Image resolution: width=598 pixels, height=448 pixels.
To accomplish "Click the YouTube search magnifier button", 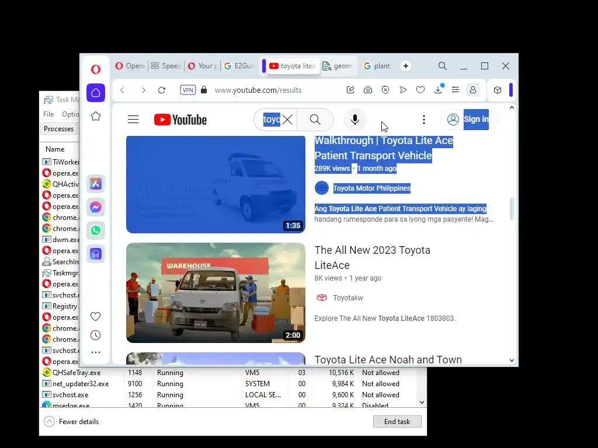I will coord(315,120).
